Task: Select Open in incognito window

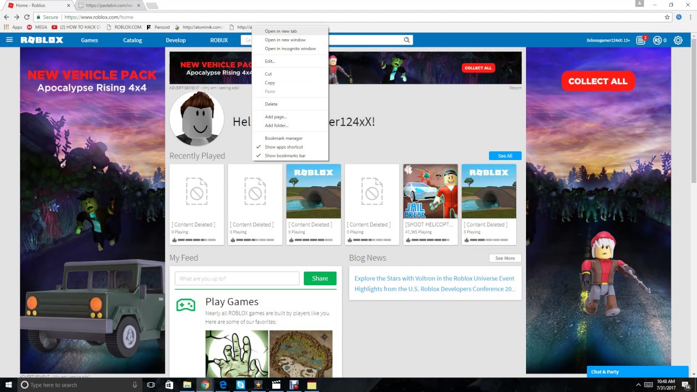Action: pyautogui.click(x=291, y=48)
